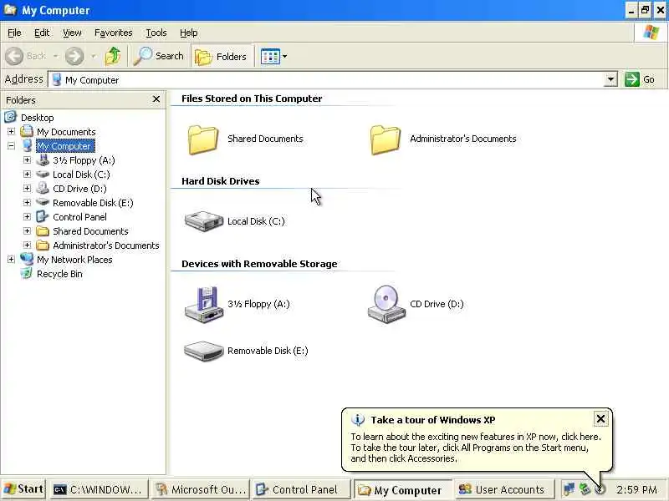Switch to Microsoft Outlook taskbar button
This screenshot has width=669, height=501.
coord(201,490)
